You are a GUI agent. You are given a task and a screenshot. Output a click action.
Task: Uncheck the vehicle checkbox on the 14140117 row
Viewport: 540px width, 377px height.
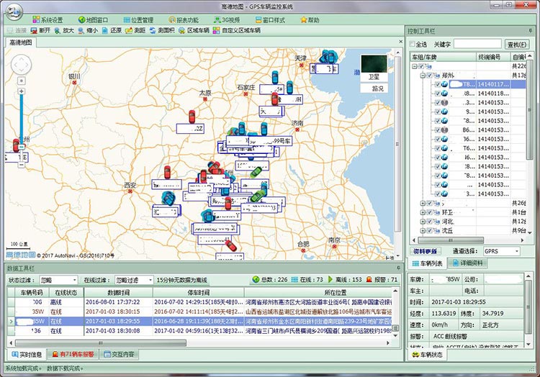click(437, 84)
